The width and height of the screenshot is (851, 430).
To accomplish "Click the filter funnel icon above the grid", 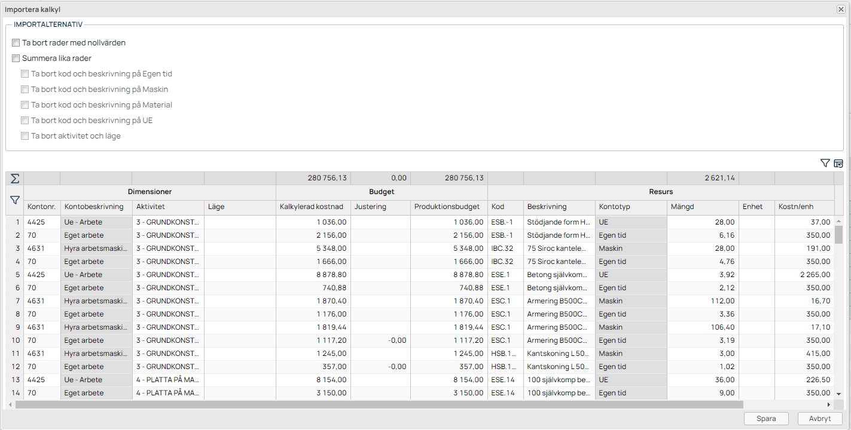I will [825, 163].
